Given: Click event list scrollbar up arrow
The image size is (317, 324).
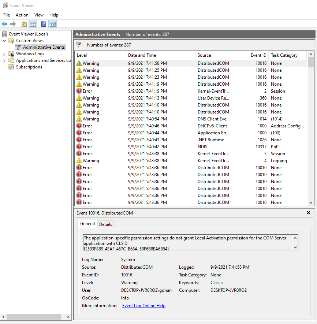Looking at the screenshot, I should [311, 54].
